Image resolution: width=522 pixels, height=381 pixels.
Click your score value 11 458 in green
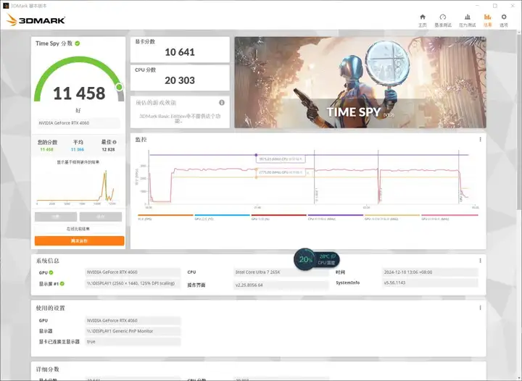[x=46, y=150]
